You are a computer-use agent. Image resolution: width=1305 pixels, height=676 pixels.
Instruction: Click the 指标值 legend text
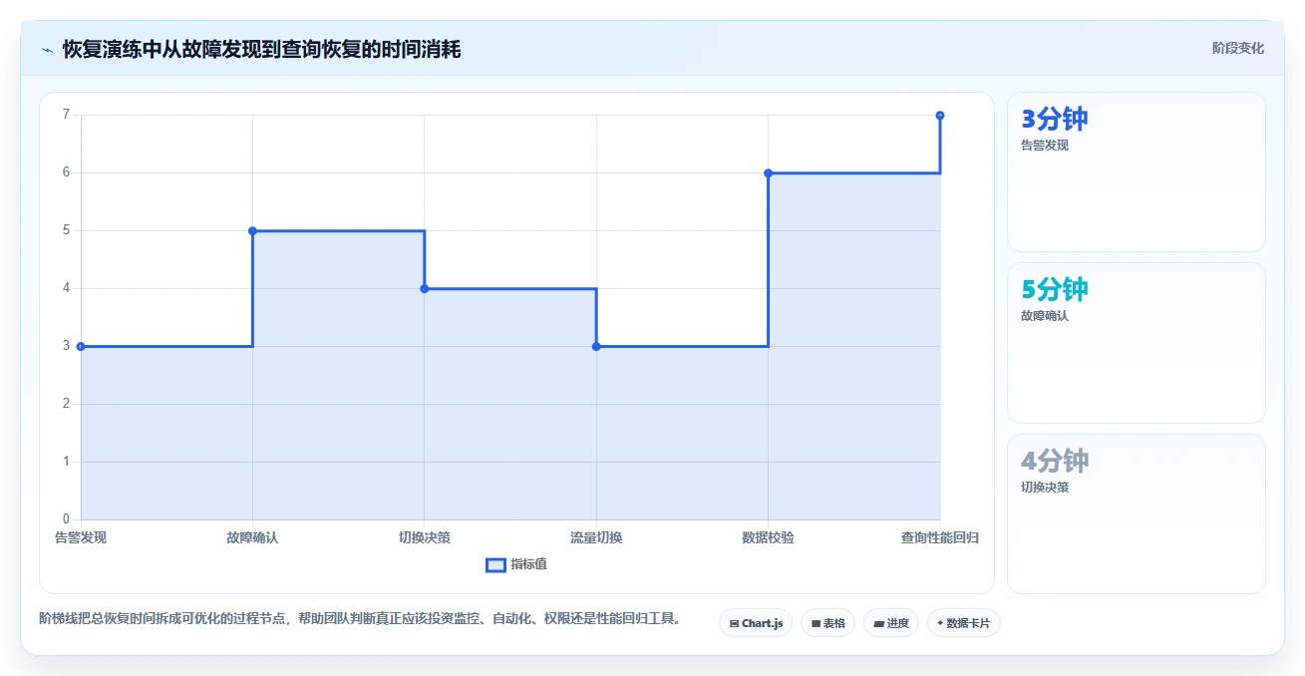[x=528, y=564]
